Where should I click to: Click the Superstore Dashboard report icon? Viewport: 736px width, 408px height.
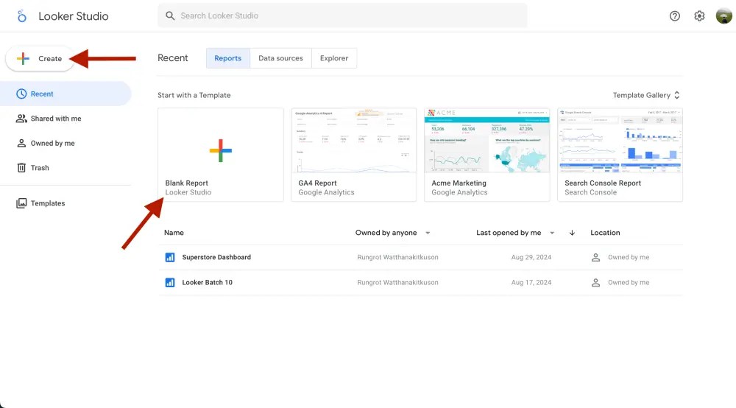click(170, 257)
